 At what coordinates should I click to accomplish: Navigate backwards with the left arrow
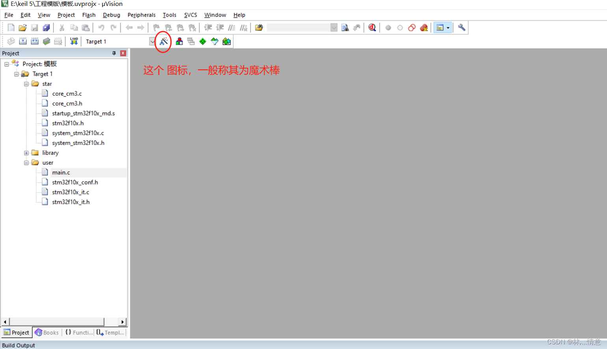click(x=129, y=28)
